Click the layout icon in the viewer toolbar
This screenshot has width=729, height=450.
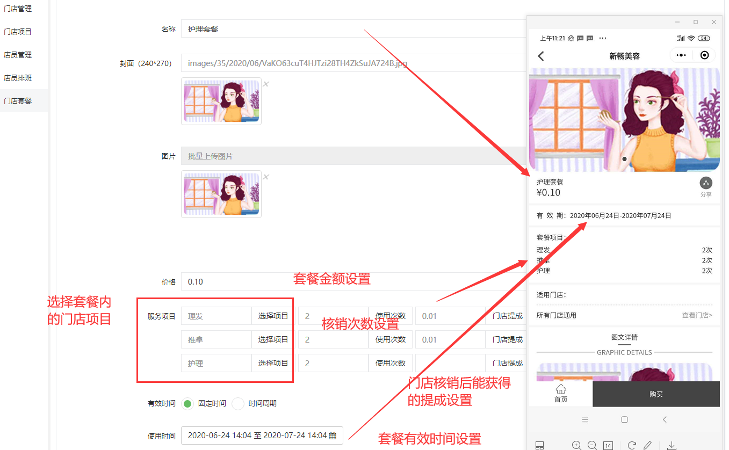coord(540,445)
